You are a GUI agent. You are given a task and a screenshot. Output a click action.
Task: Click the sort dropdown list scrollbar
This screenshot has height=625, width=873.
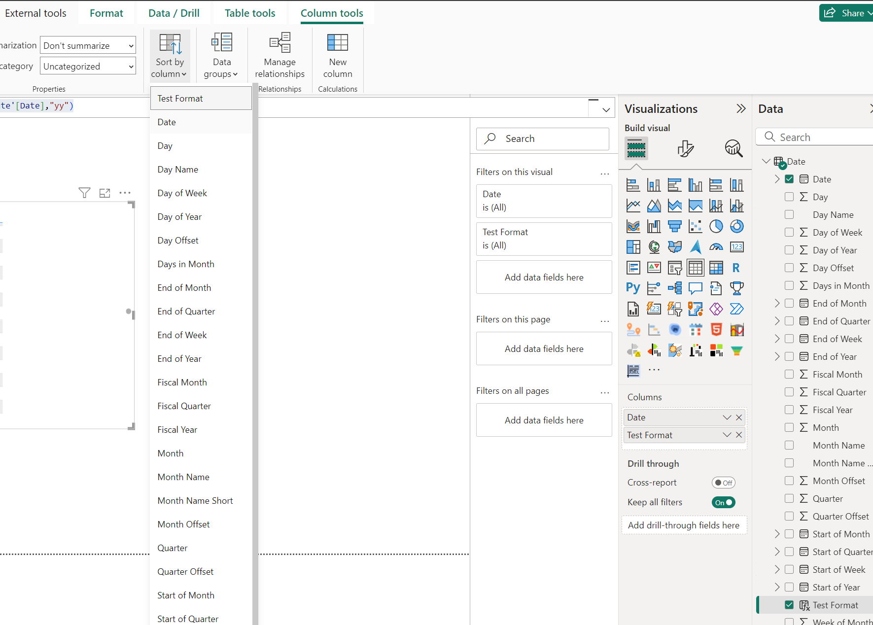[255, 355]
